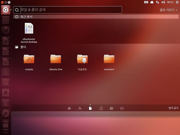Launch LibreOffice Impress from launcher

pyautogui.click(x=5, y=61)
